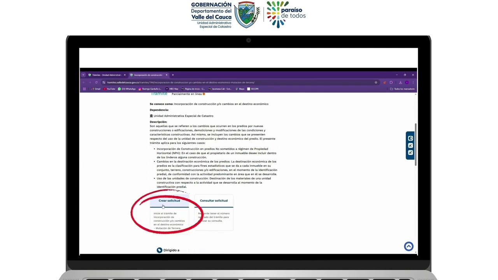The width and height of the screenshot is (498, 280).
Task: Go back to the previous page
Action: point(84,82)
